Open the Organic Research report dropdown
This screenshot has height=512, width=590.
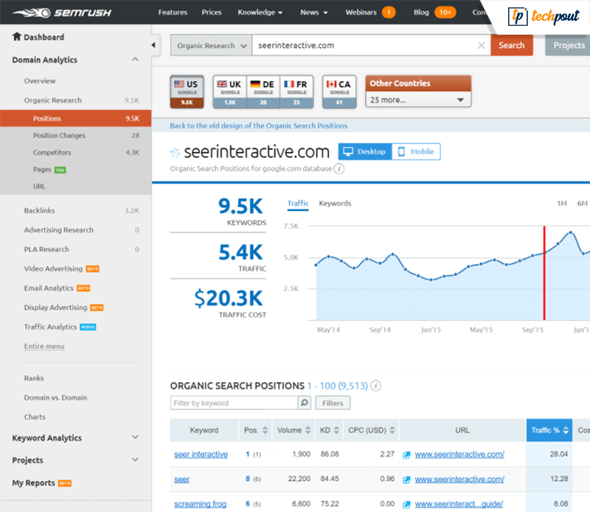point(211,46)
